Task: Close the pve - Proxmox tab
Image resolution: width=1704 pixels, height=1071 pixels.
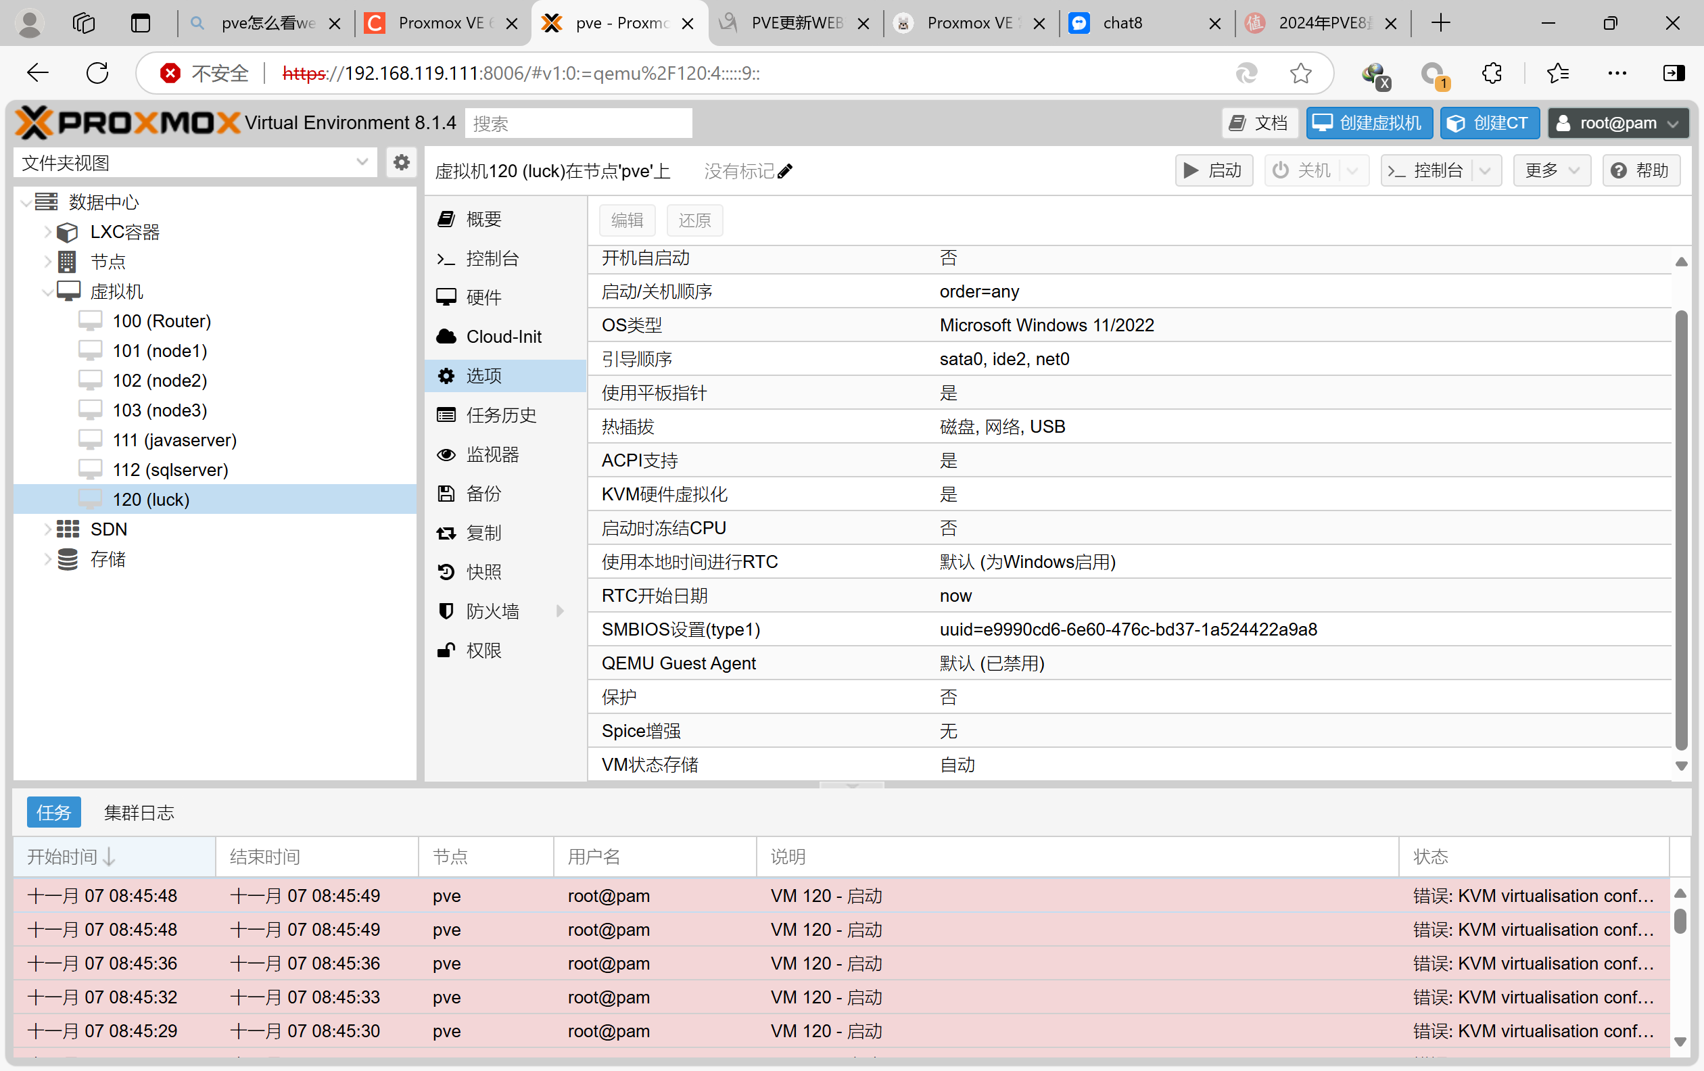Action: point(687,24)
